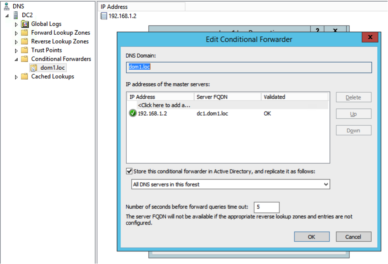Click the Global Logs icon
Screen dimensions: 388x264
(25, 24)
